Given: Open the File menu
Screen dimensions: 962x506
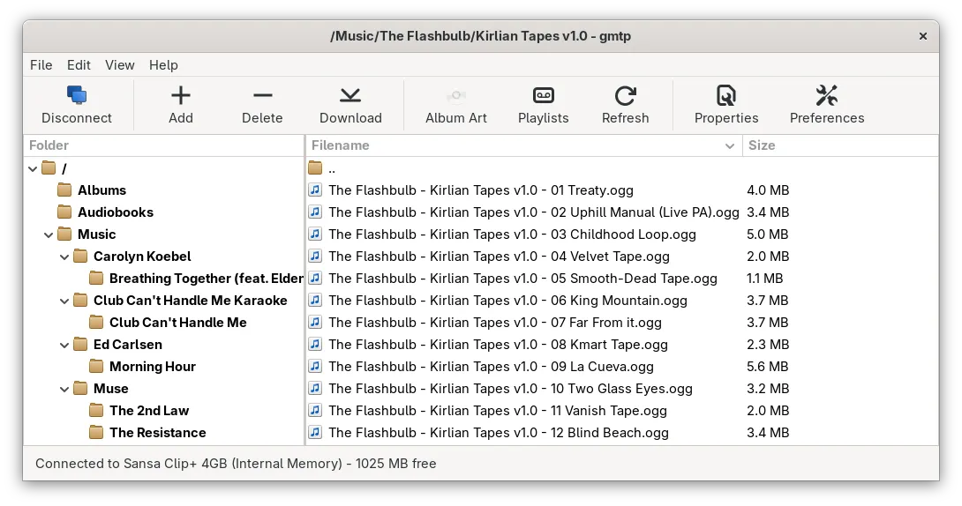Looking at the screenshot, I should point(41,65).
